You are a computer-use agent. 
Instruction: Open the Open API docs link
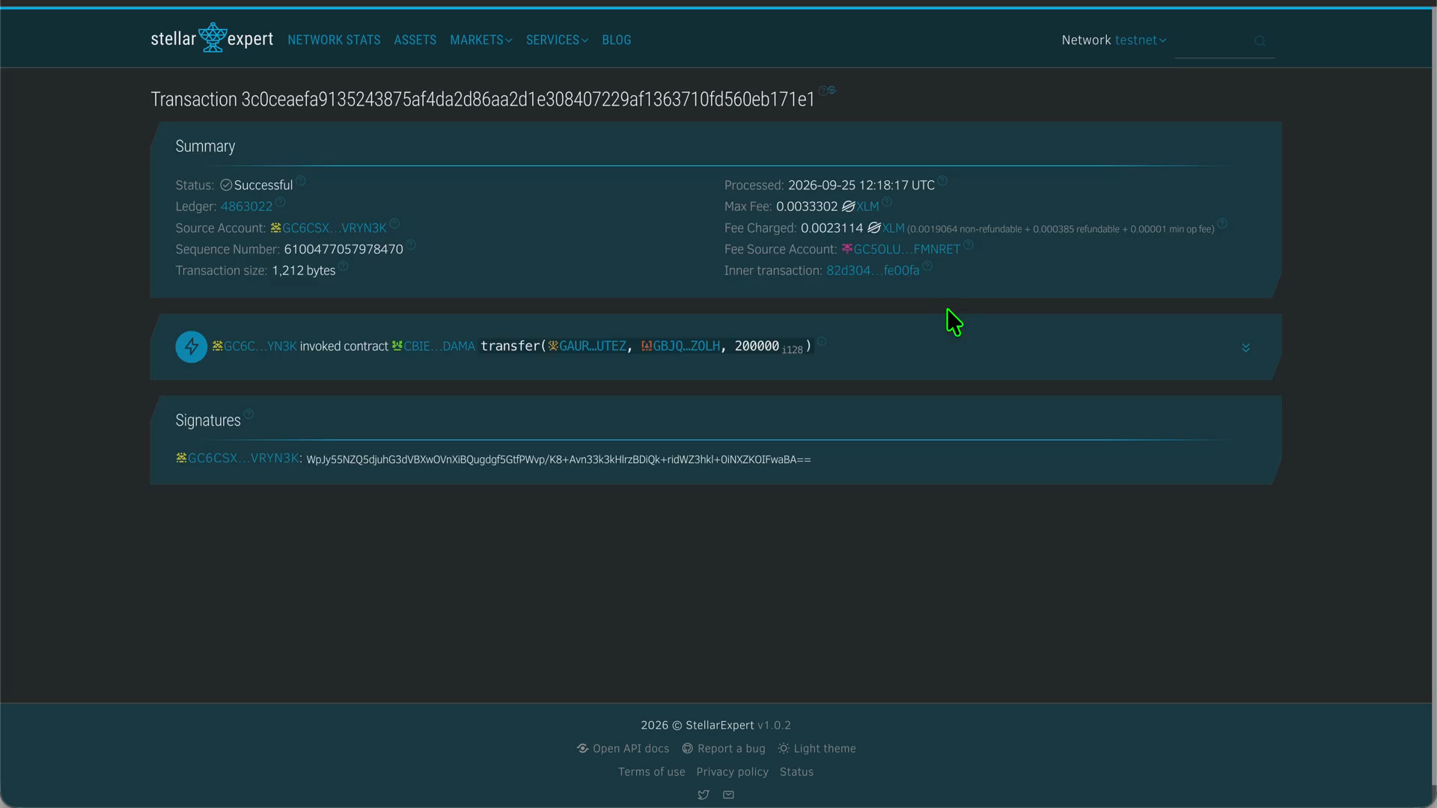coord(623,748)
